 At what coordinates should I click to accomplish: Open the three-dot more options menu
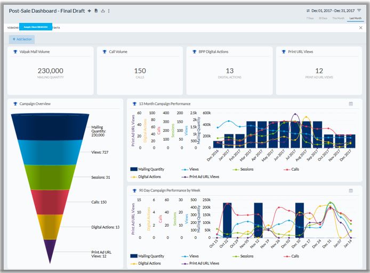(109, 11)
